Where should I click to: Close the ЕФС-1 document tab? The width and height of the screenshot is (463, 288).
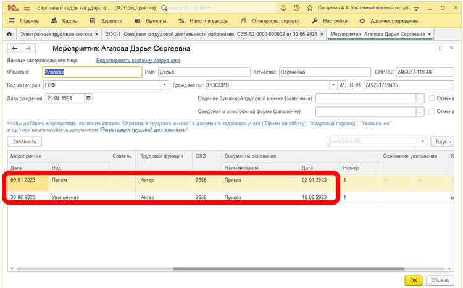[322, 34]
